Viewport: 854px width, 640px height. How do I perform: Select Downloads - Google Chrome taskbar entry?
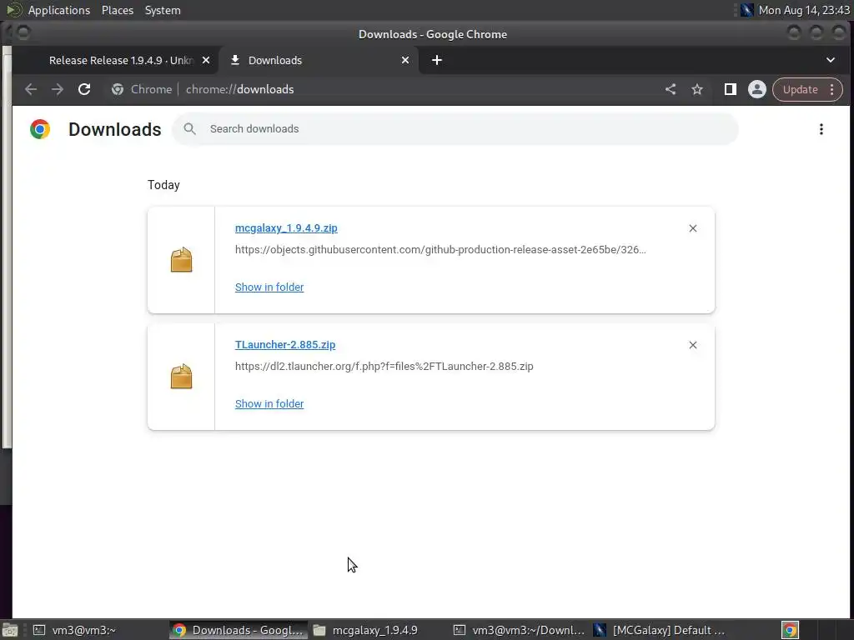(238, 630)
